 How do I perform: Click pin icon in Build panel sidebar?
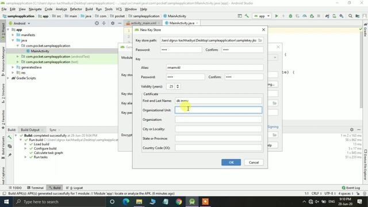[10, 155]
